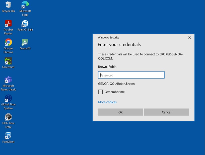Select the Greenshot shortcut icon
Image resolution: width=205 pixels, height=155 pixels.
8,61
